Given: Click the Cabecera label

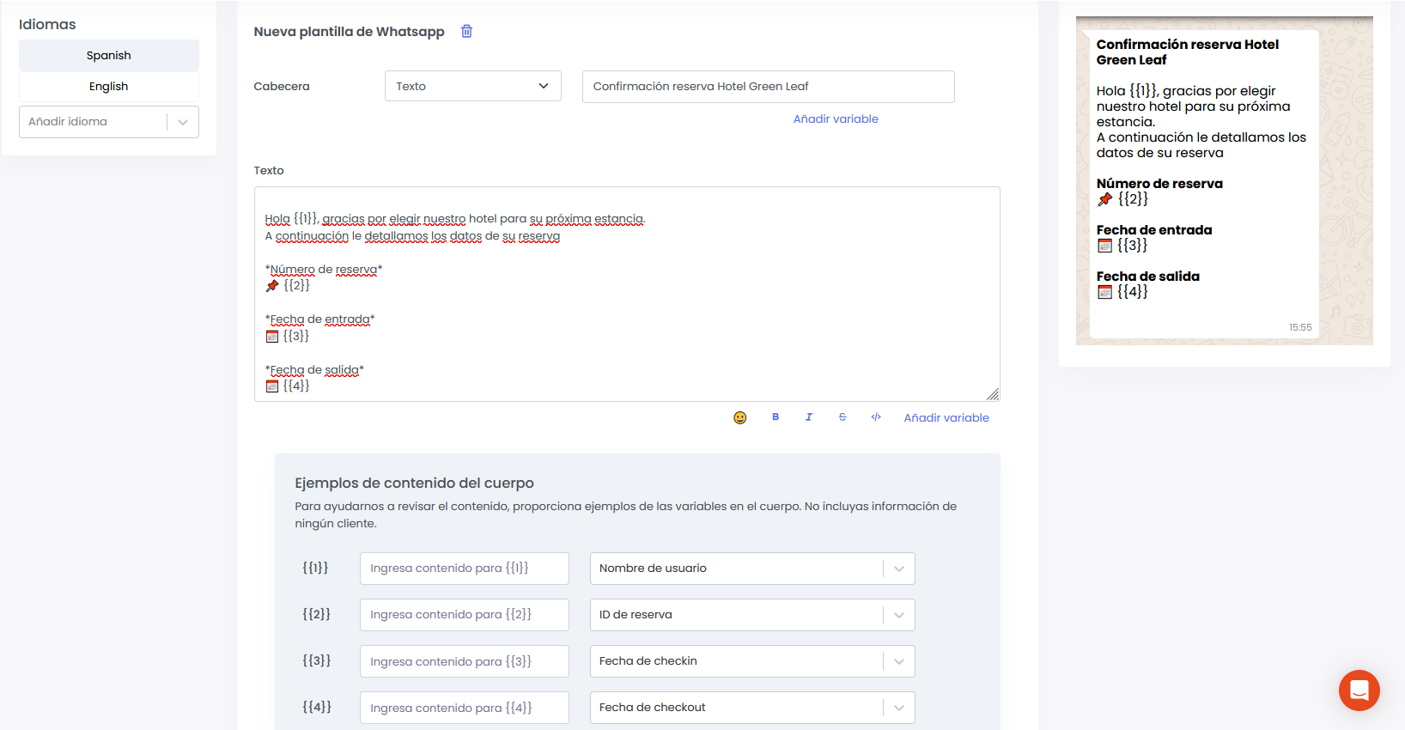Looking at the screenshot, I should click(282, 87).
